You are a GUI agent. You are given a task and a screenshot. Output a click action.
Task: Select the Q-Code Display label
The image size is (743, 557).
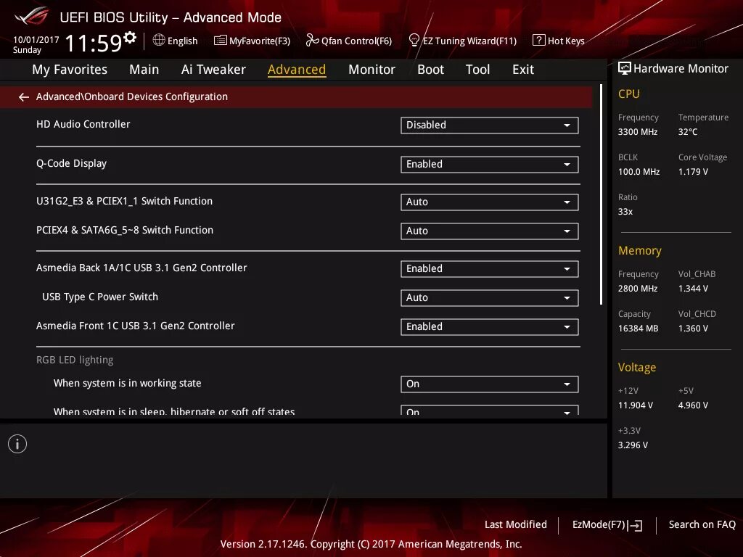(71, 163)
